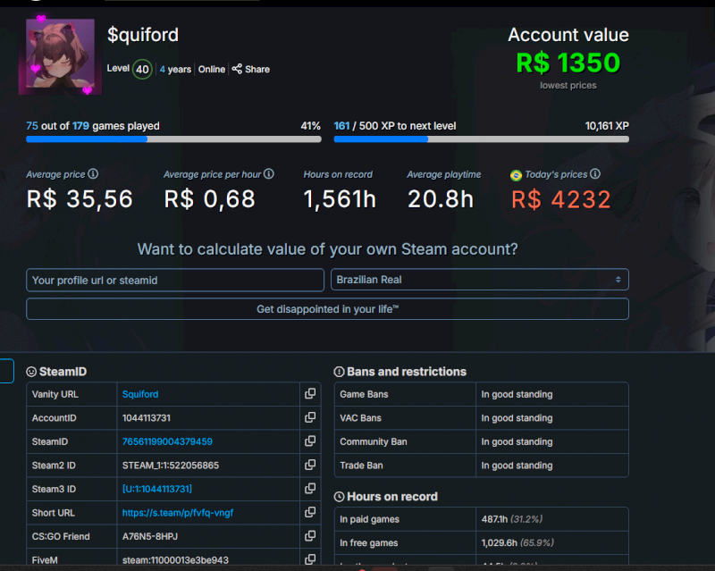Click the Game Bans status cell

pyautogui.click(x=552, y=394)
